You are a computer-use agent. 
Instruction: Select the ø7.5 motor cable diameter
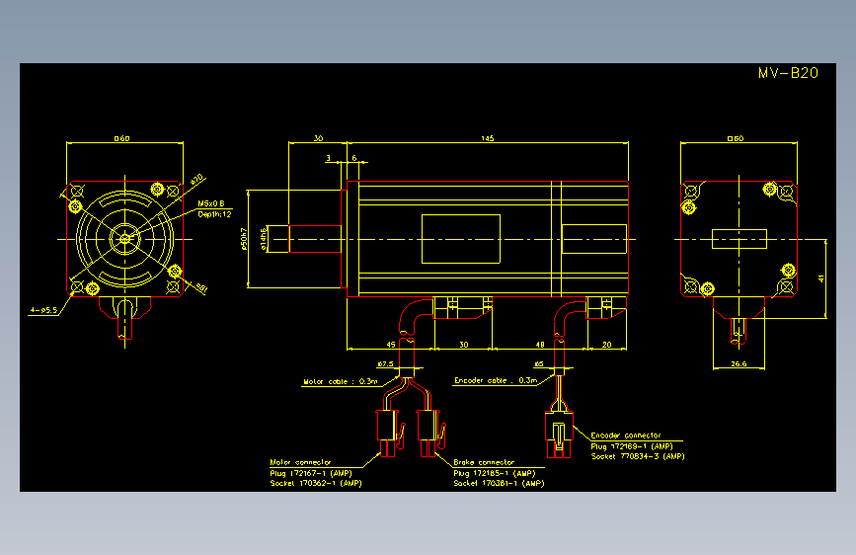385,363
